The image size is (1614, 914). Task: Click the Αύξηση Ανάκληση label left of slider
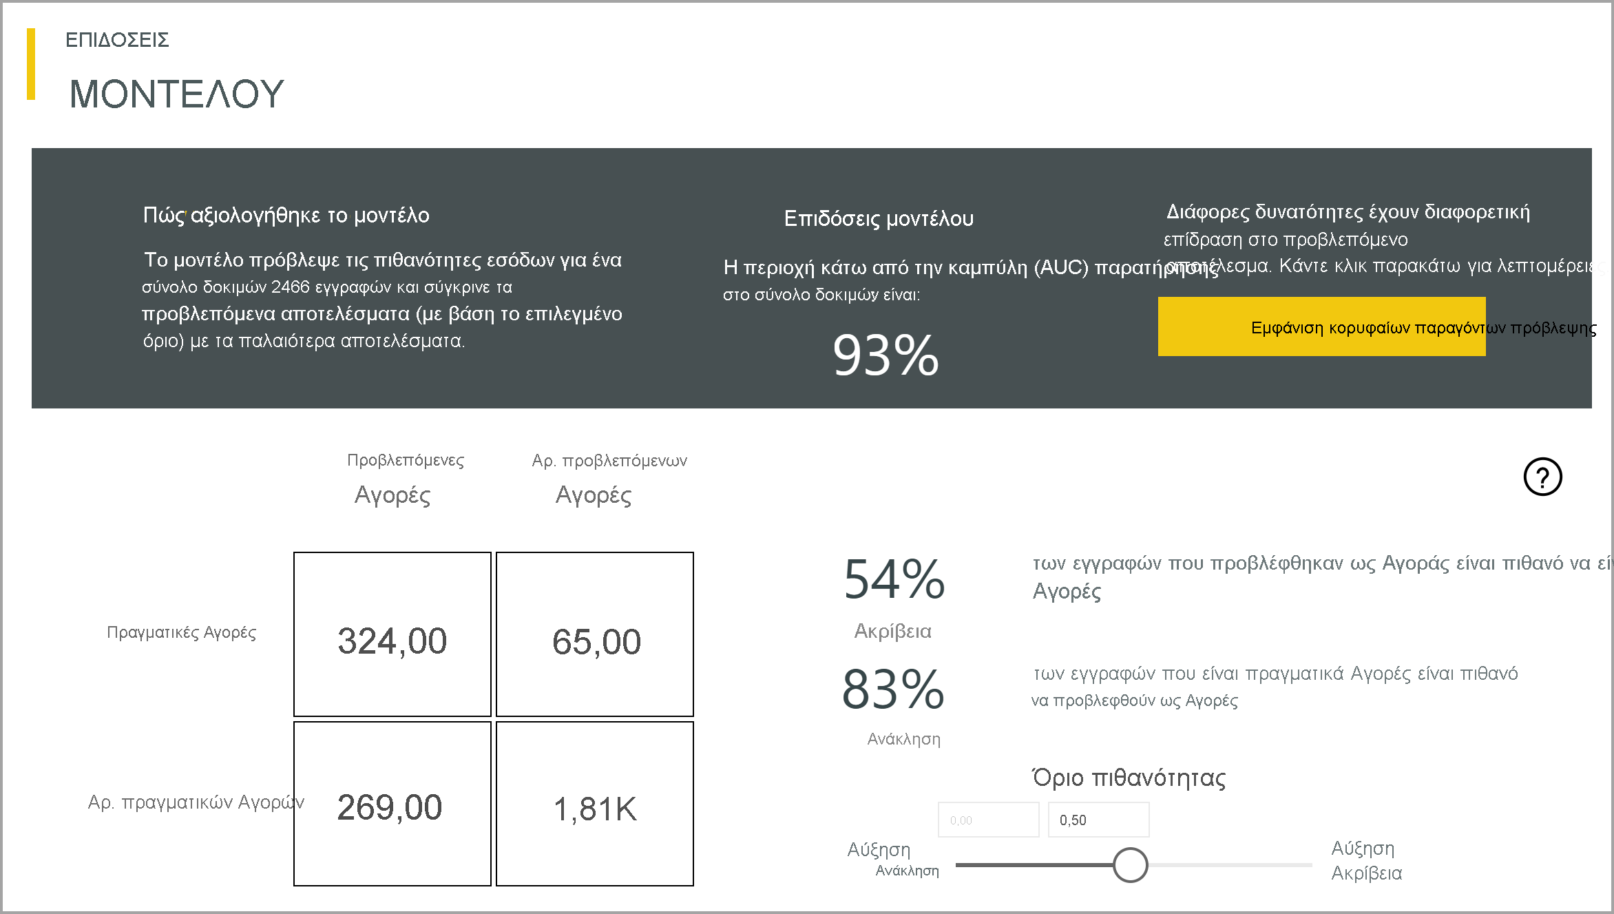click(x=893, y=860)
